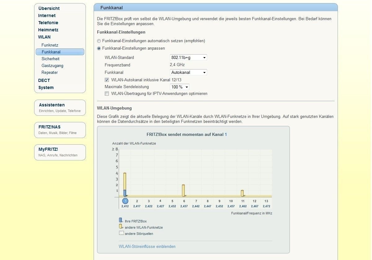The height and width of the screenshot is (260, 372).
Task: Select the Funkkanal submenu entry
Action: pos(60,52)
